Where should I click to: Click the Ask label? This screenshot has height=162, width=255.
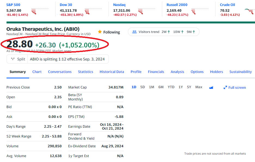click(x=10, y=117)
